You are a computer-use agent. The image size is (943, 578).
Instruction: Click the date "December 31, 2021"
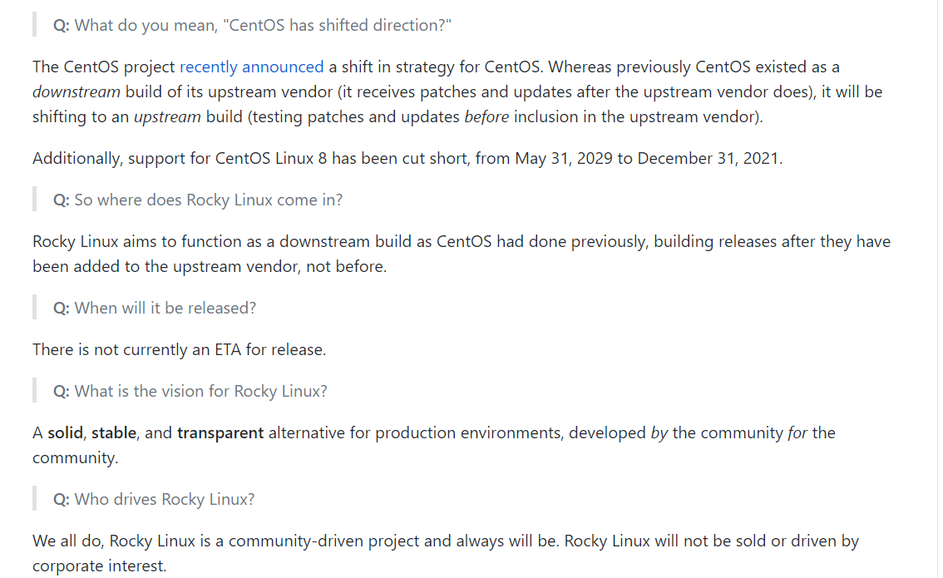(x=708, y=158)
